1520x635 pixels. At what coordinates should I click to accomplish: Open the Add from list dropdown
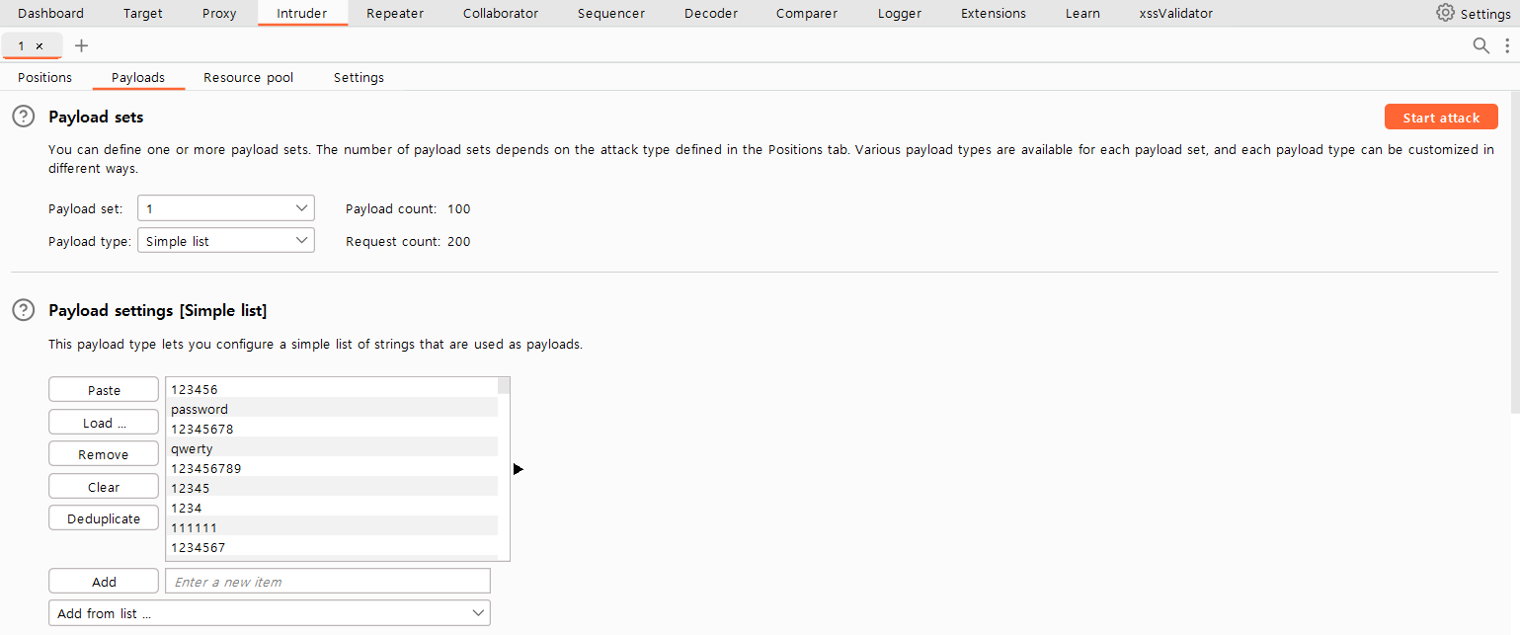(x=270, y=613)
